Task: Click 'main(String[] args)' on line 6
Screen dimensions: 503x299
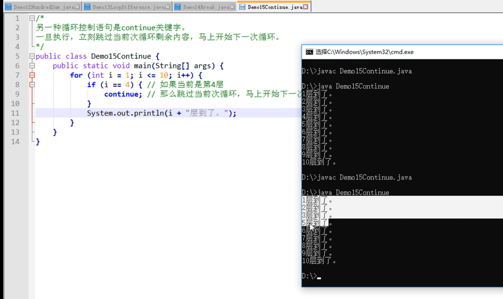Action: [174, 66]
